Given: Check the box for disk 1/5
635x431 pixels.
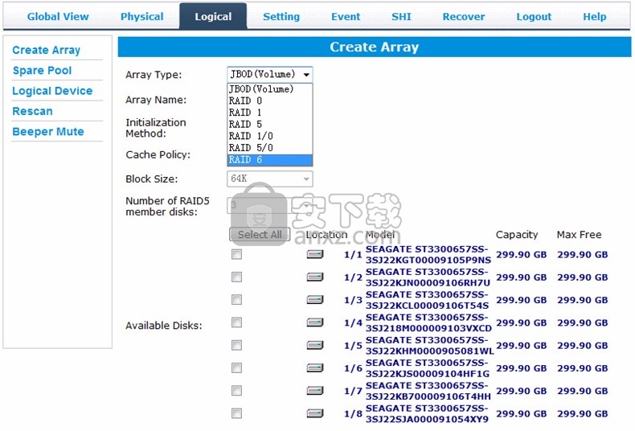Looking at the screenshot, I should pyautogui.click(x=236, y=345).
